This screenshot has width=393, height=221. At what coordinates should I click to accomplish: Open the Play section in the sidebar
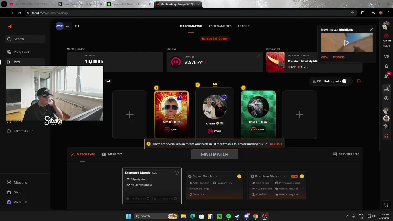(x=25, y=62)
